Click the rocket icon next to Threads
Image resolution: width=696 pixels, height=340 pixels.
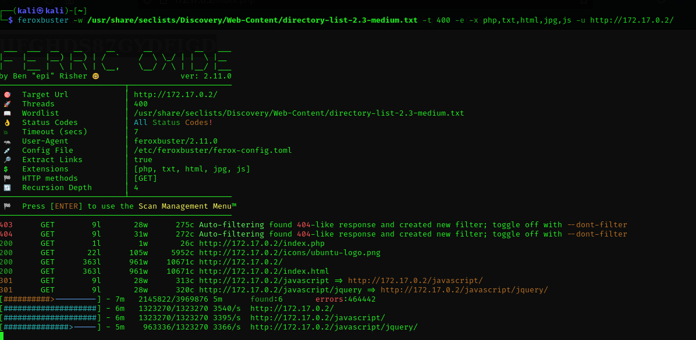[x=7, y=104]
